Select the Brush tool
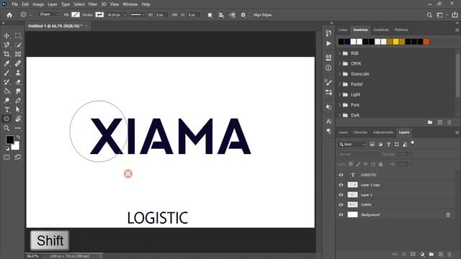 pos(6,73)
